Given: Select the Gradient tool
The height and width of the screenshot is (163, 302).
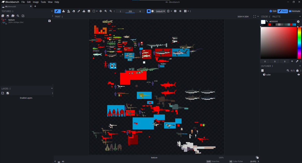Looking at the screenshot, I should pos(89,11).
